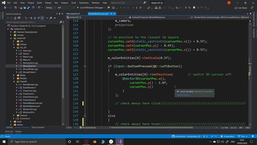Open the Dev branch selector in status bar

pyautogui.click(x=243, y=137)
